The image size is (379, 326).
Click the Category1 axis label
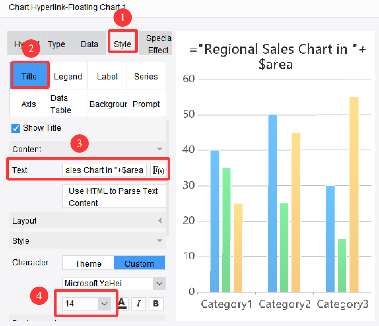point(227,304)
